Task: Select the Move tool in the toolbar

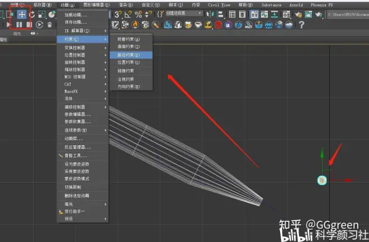Action: tap(21, 14)
